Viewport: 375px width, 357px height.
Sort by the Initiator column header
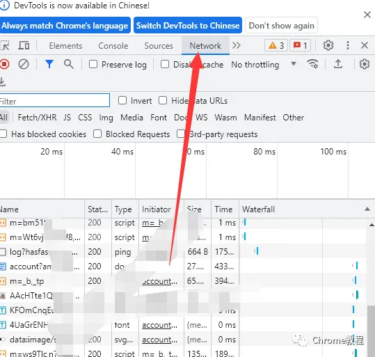click(161, 209)
